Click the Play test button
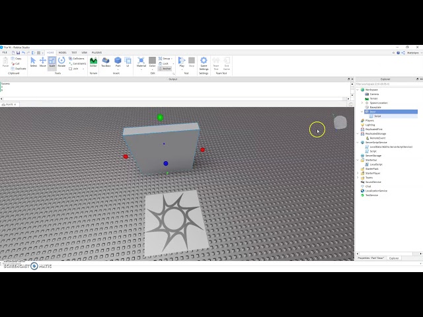Screen dimensions: 423x317 click(x=182, y=61)
